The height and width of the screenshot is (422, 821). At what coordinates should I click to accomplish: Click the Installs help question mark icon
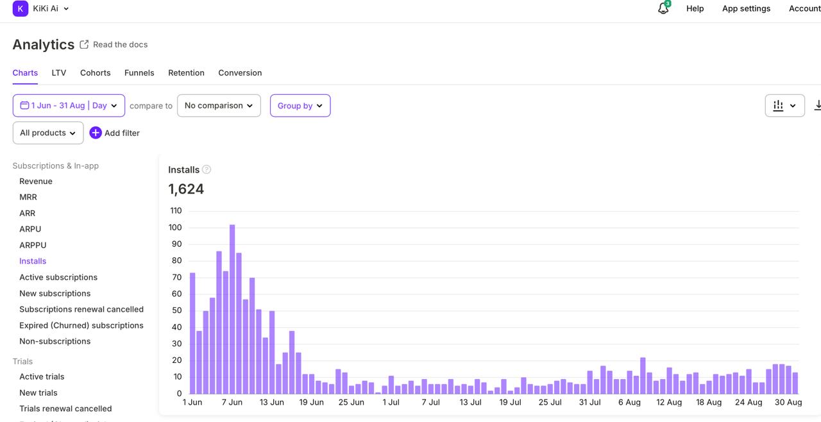[x=207, y=169]
